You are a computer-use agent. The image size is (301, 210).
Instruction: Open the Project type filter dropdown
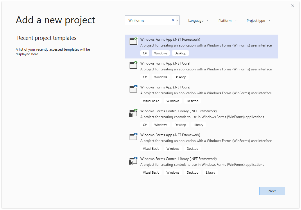point(258,21)
